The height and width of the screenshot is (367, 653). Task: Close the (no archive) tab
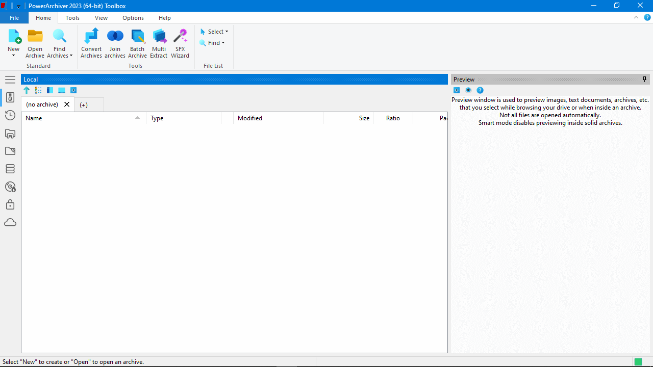point(67,104)
